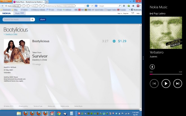Click the 3:27 track duration

click(105, 41)
